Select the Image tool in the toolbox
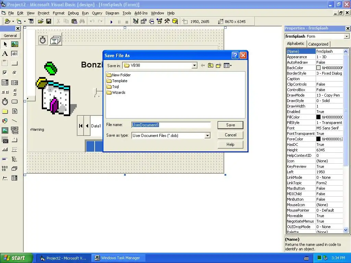This screenshot has height=263, width=351. 5,130
